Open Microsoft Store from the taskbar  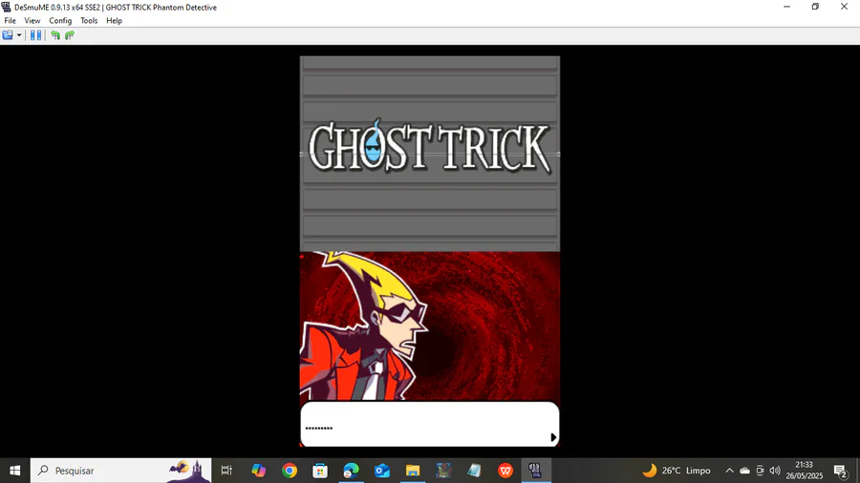click(x=320, y=471)
